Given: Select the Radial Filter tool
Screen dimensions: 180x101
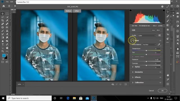Looking at the screenshot, I should (x=168, y=30).
